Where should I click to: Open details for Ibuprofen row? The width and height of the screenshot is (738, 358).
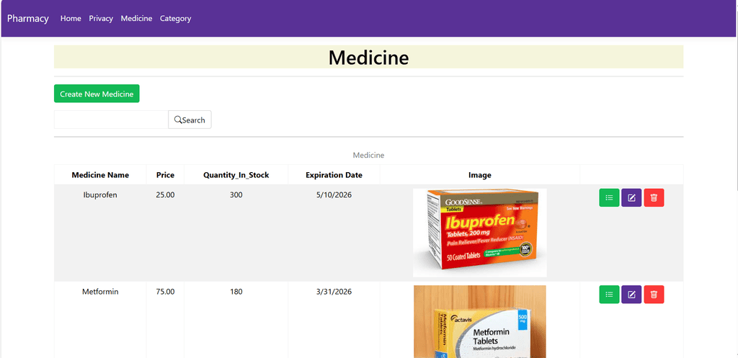coord(609,197)
